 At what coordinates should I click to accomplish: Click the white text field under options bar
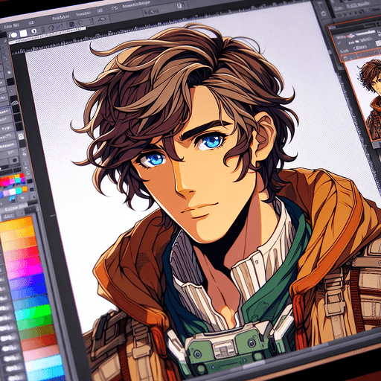[x=47, y=35]
